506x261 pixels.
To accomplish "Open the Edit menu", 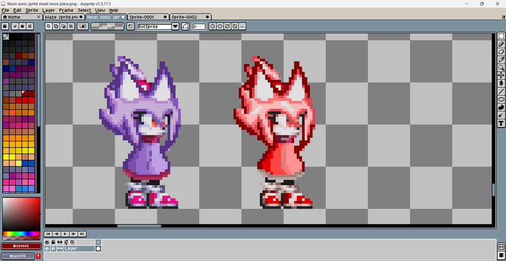I will (17, 10).
